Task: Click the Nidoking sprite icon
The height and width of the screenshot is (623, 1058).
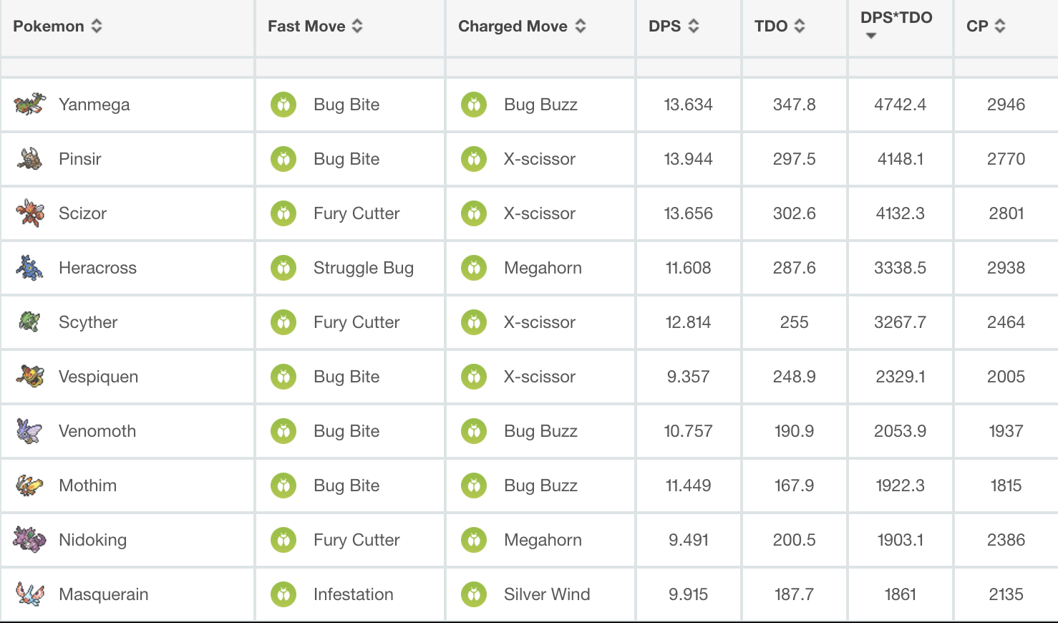Action: [29, 540]
